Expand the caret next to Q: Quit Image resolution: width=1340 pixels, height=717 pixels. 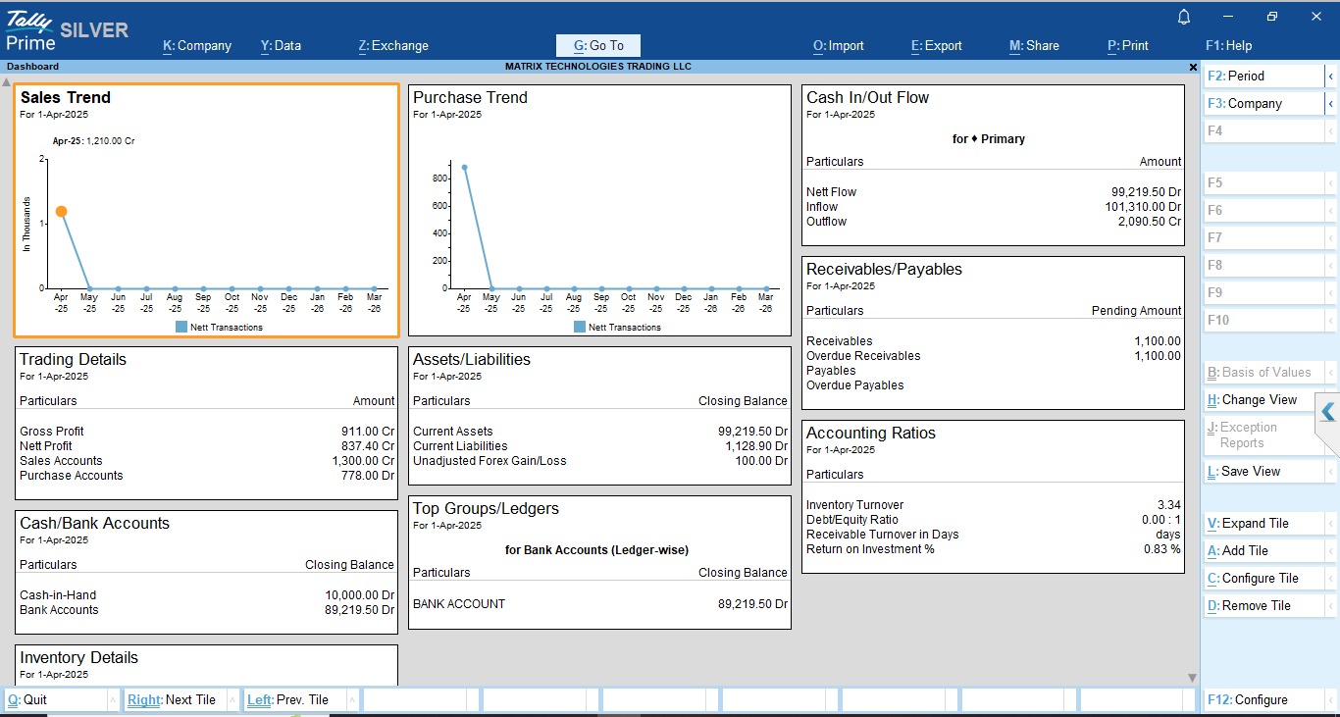click(112, 699)
